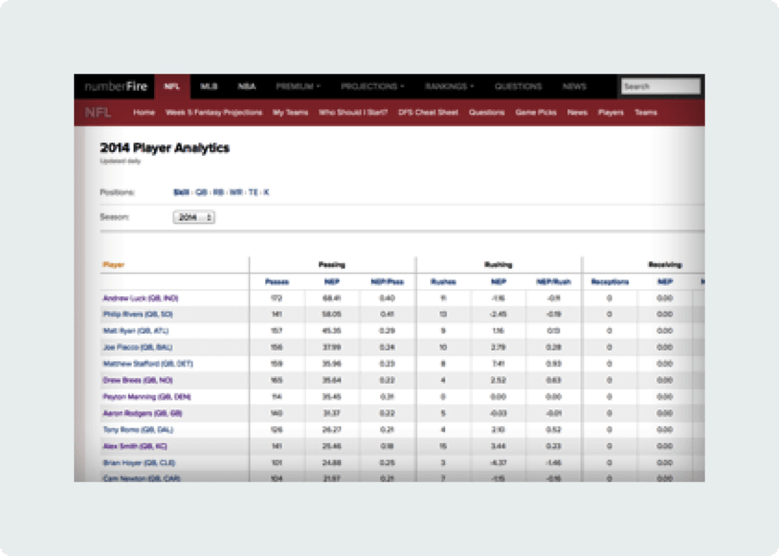Filter positions by TE
Image resolution: width=779 pixels, height=556 pixels.
[254, 193]
